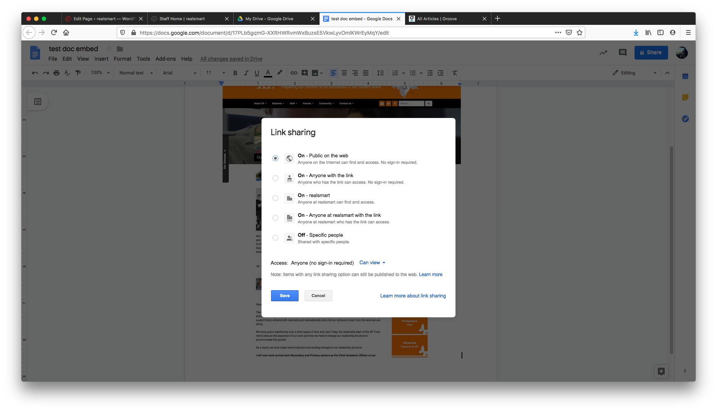Select Public on the web option
The width and height of the screenshot is (717, 412).
click(275, 158)
